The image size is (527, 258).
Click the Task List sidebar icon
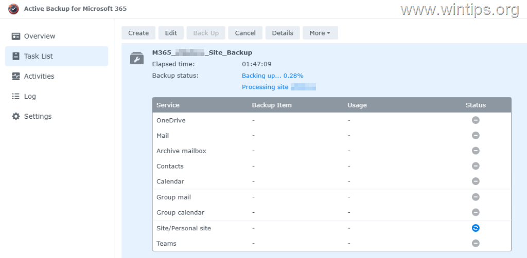15,57
